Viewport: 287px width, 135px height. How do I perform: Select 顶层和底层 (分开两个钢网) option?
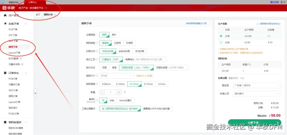(171, 68)
